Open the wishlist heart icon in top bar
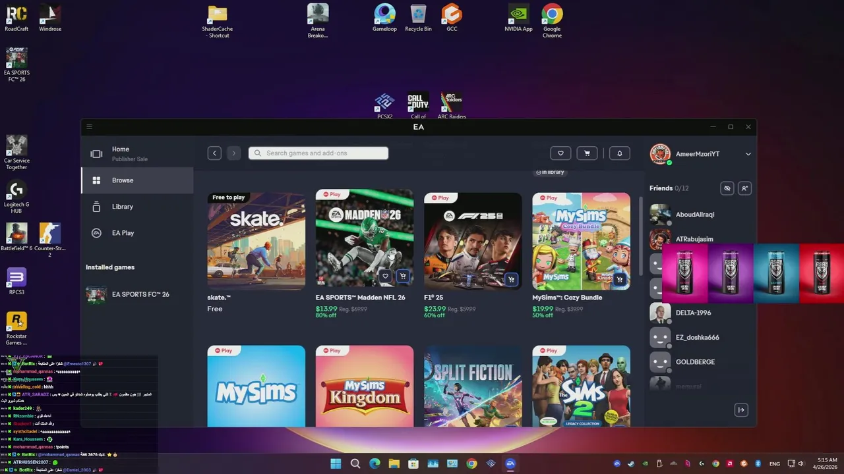The image size is (844, 474). pyautogui.click(x=560, y=153)
